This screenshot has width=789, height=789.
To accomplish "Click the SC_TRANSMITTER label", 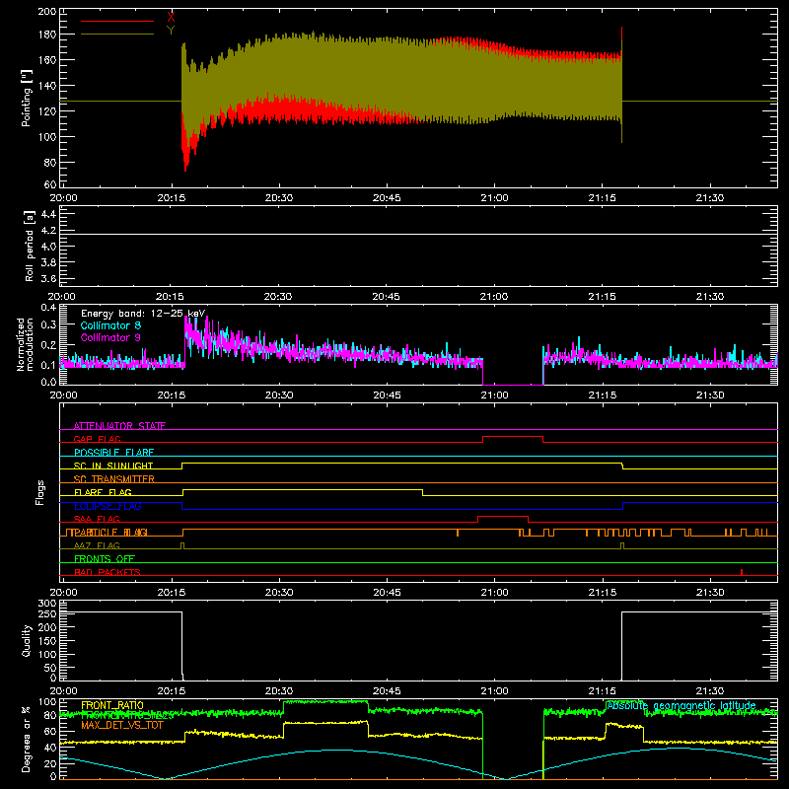I will (113, 479).
